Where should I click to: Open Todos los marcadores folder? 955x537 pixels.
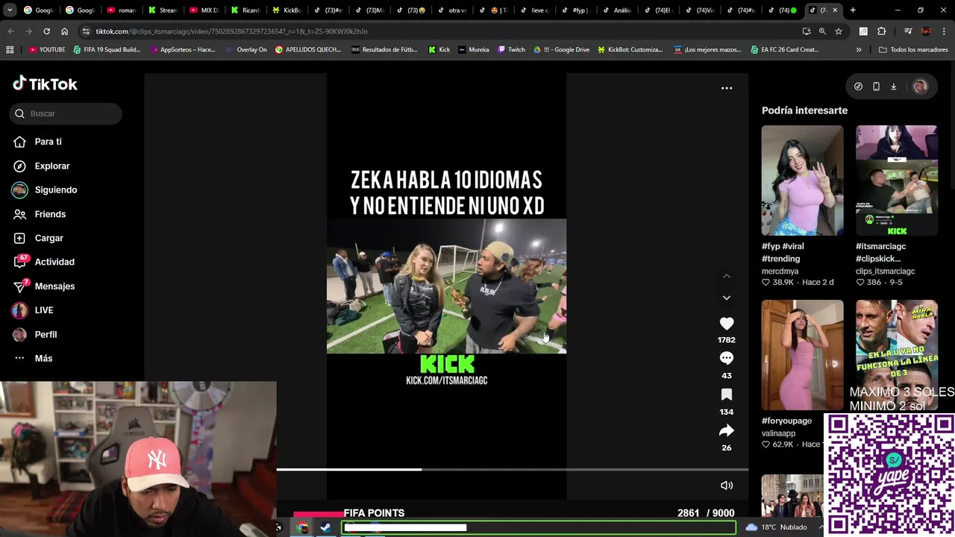(x=913, y=50)
